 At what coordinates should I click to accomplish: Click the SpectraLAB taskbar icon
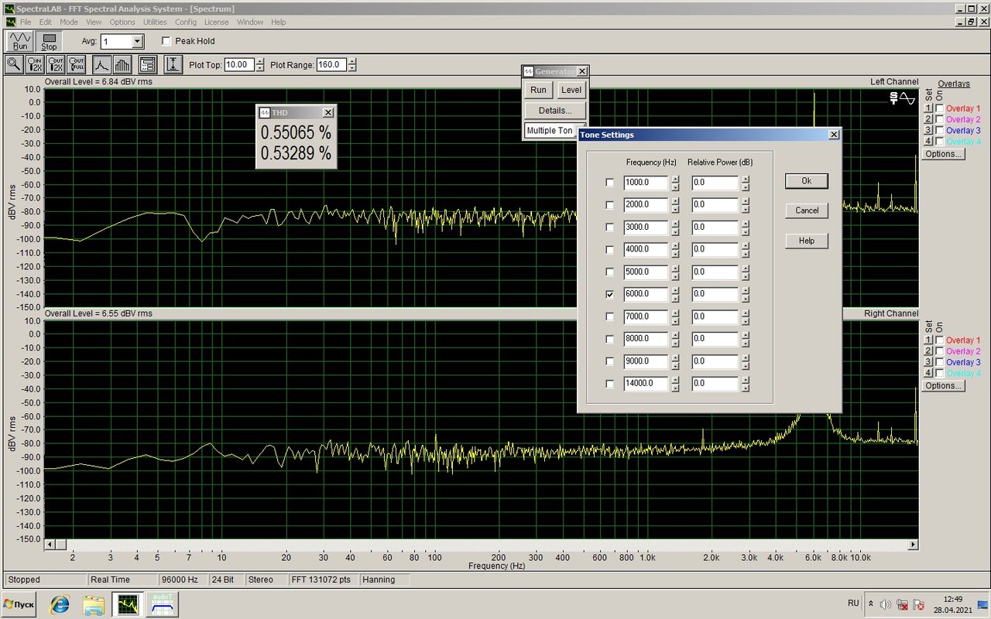coord(127,604)
